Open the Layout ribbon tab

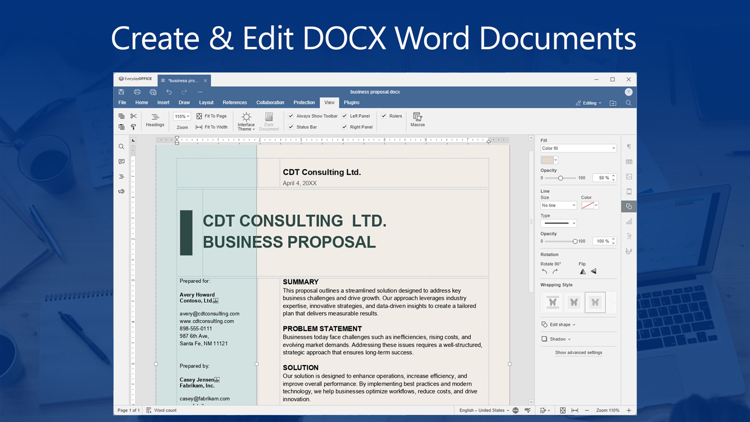pos(206,103)
